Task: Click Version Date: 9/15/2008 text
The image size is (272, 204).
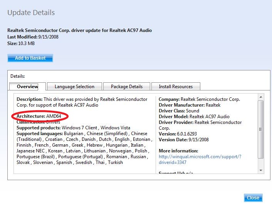Action: (x=183, y=139)
